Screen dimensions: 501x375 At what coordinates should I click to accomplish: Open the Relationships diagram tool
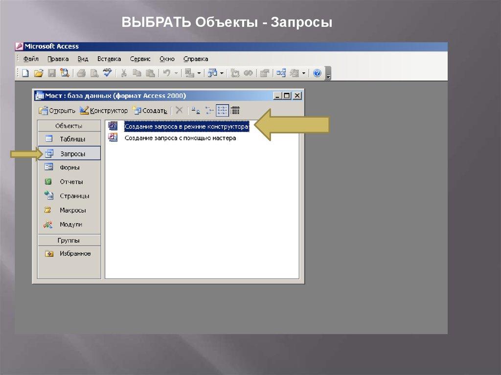pyautogui.click(x=280, y=73)
